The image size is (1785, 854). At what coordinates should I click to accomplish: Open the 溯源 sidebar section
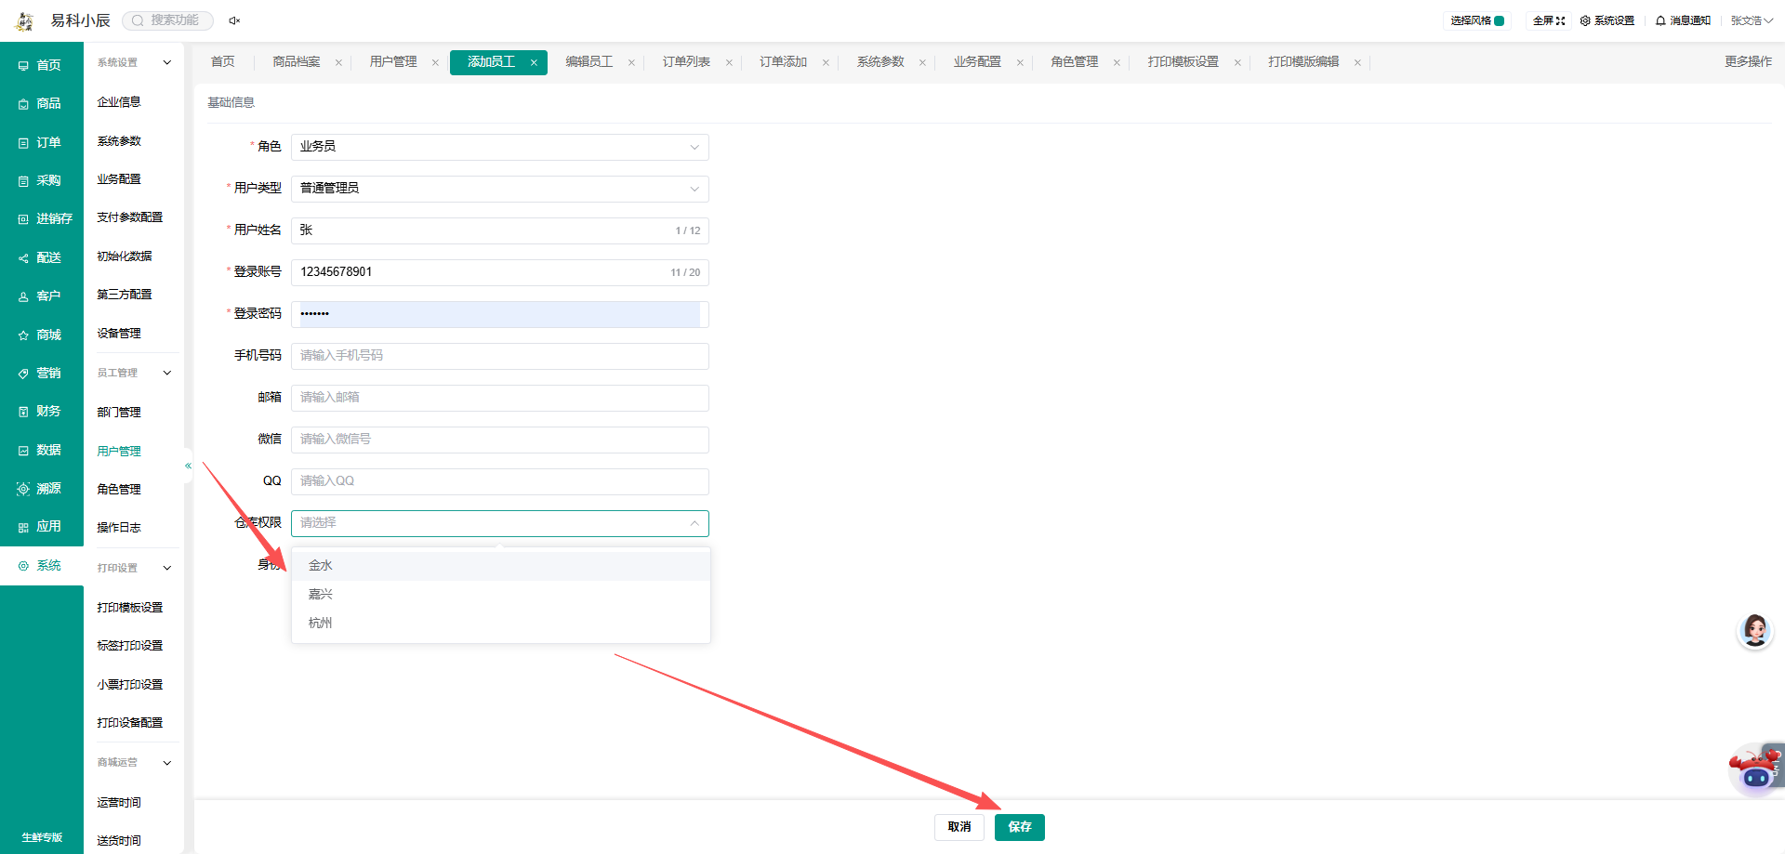[x=42, y=488]
